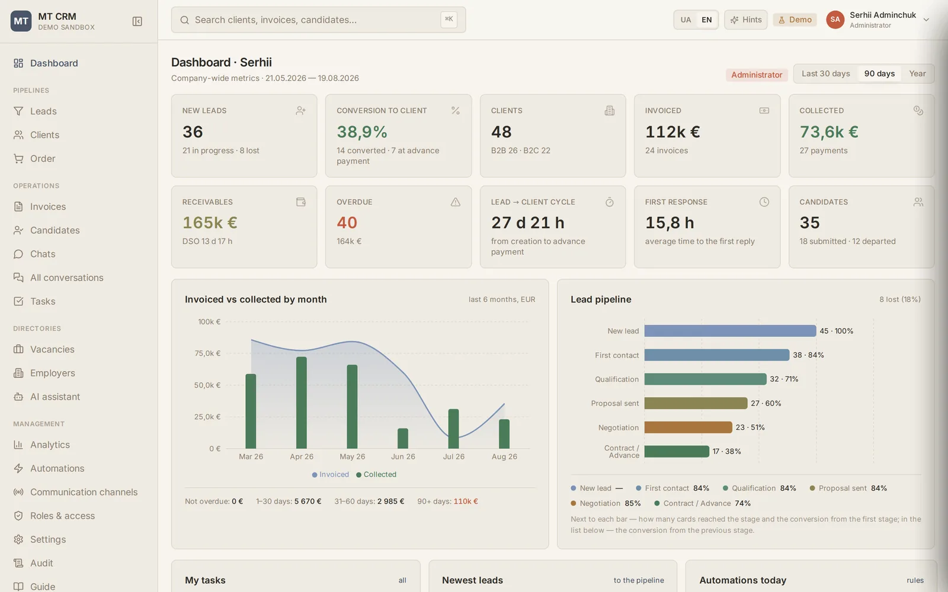
Task: Click the AI assistant robot icon
Action: pos(18,397)
